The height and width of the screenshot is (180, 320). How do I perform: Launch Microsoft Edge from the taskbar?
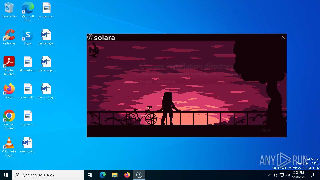pos(103,175)
